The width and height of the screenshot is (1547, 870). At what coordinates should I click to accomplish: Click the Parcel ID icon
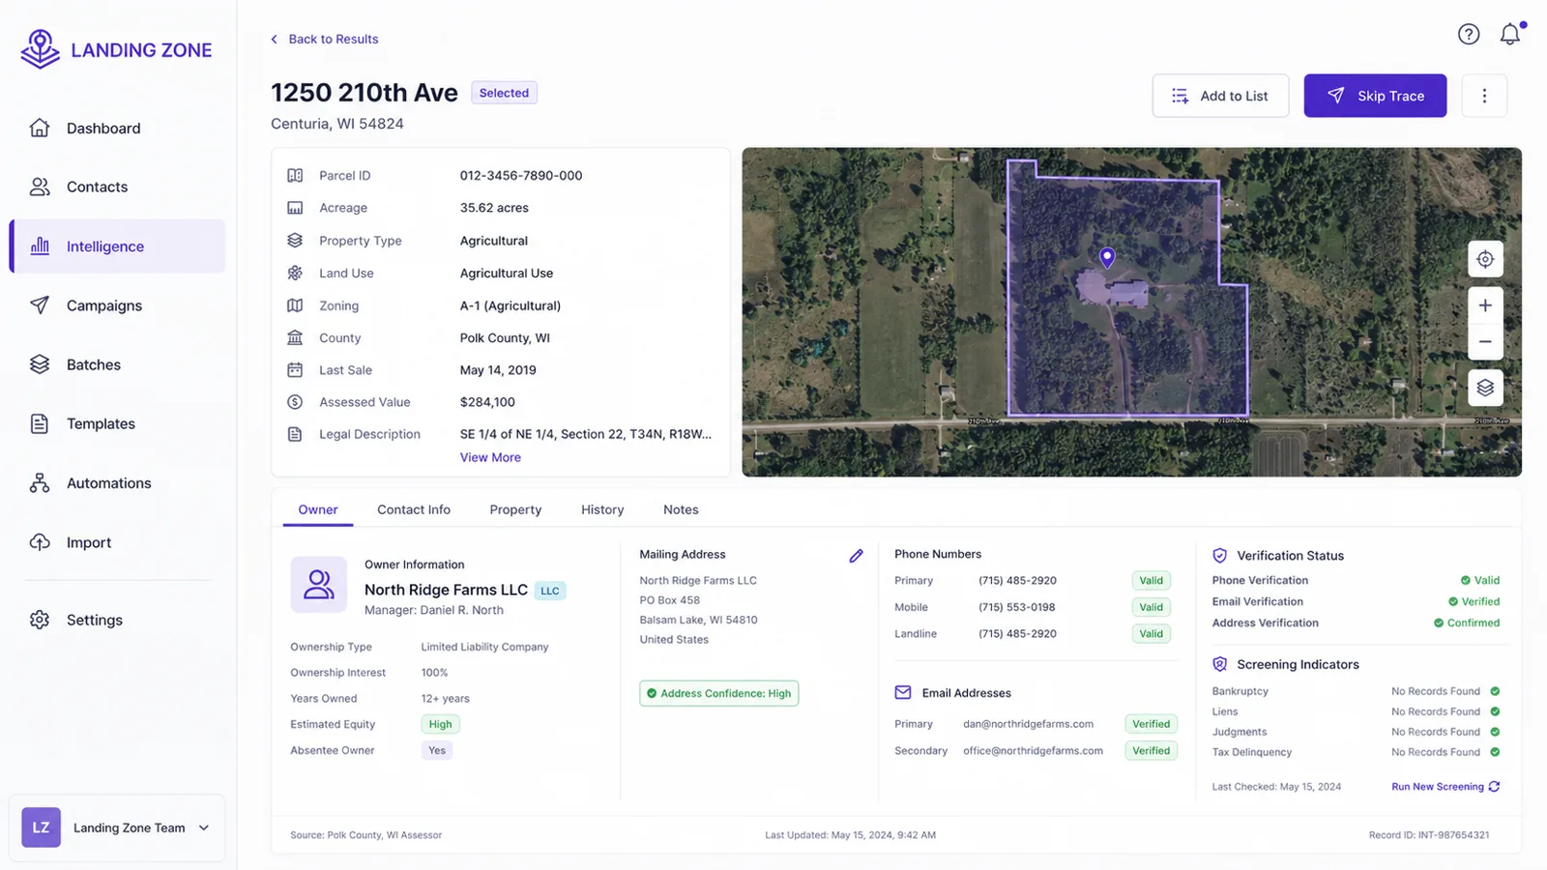tap(295, 176)
